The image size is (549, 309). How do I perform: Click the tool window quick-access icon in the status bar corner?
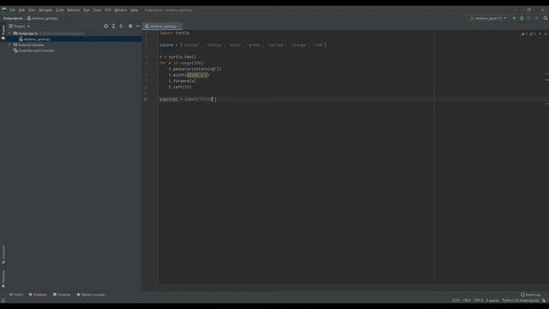pyautogui.click(x=3, y=300)
